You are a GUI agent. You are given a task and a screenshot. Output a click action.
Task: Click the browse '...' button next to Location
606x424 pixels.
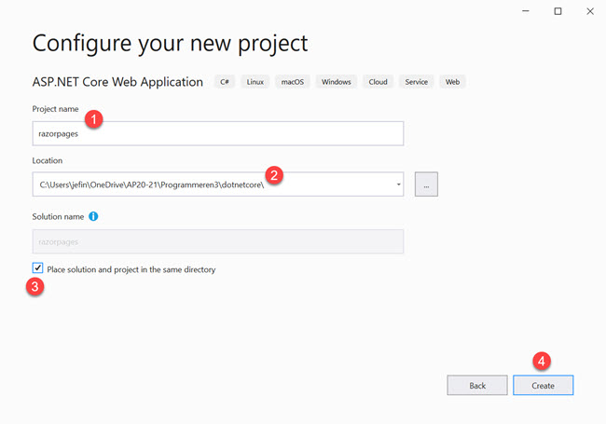[x=426, y=185]
